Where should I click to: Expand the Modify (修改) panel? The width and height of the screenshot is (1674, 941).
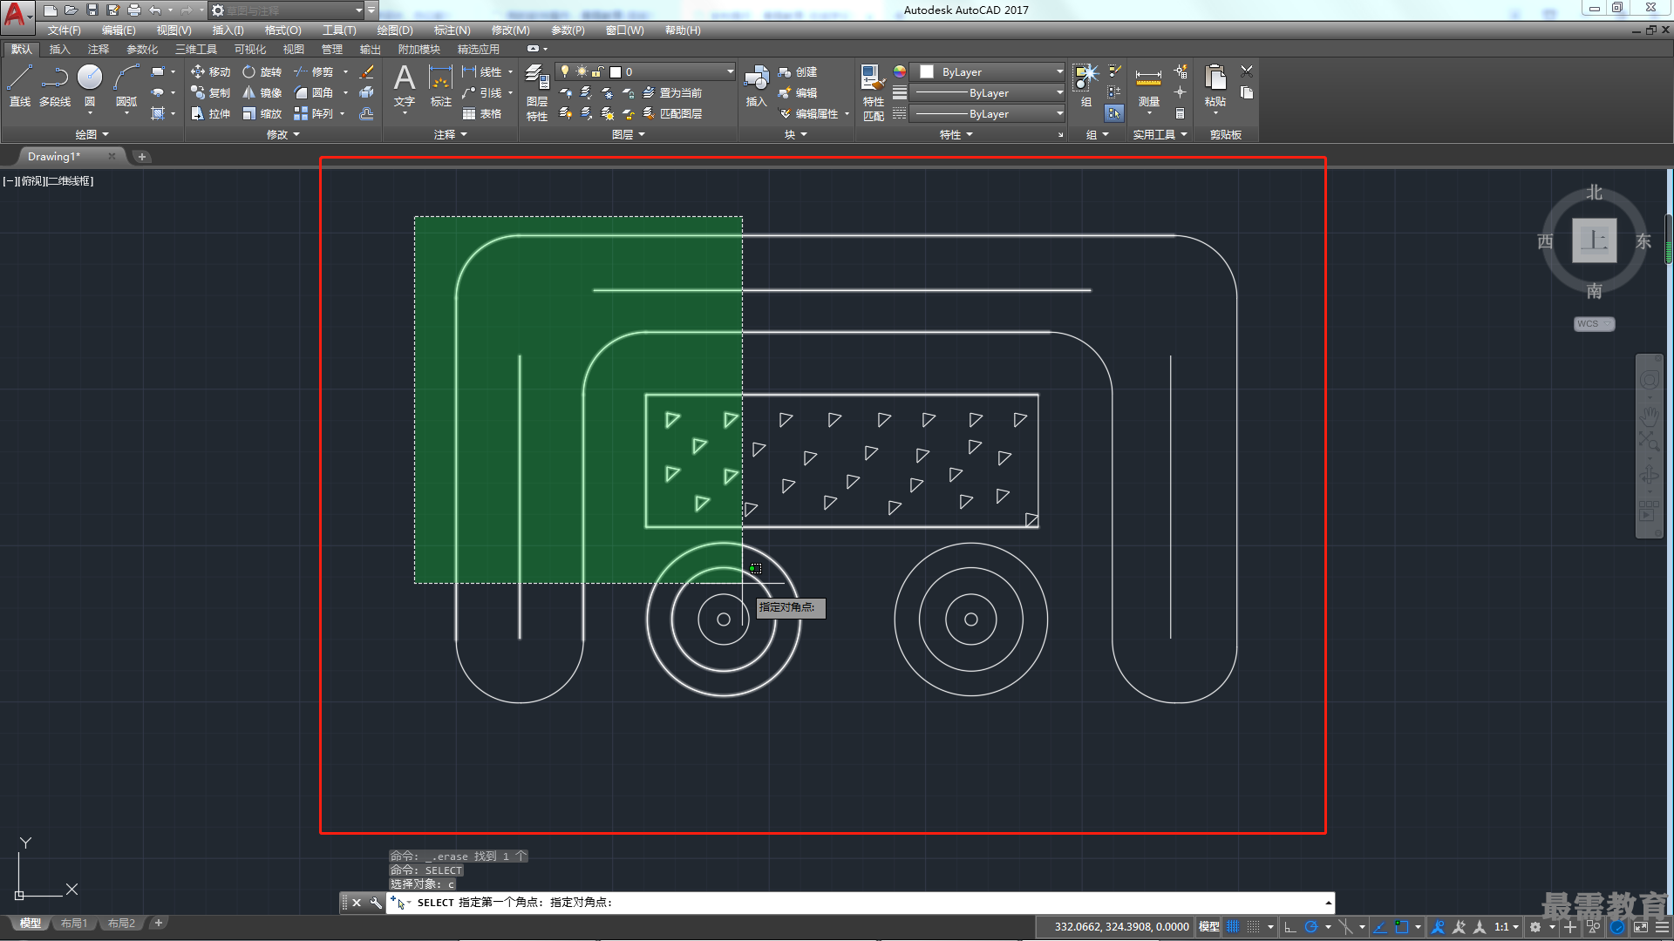tap(283, 134)
